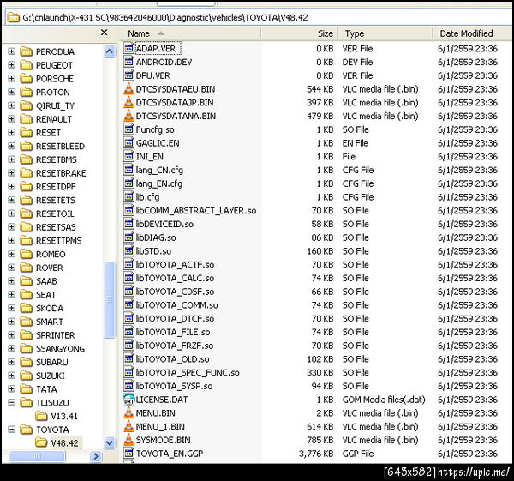Select the lang_EN.cfg file name
Screen dimensions: 514x481
(x=159, y=183)
